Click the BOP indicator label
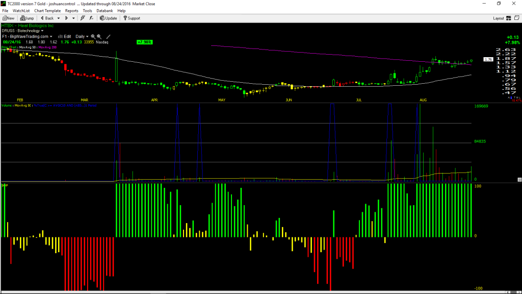Screen dimensions: 522x294 4,185
